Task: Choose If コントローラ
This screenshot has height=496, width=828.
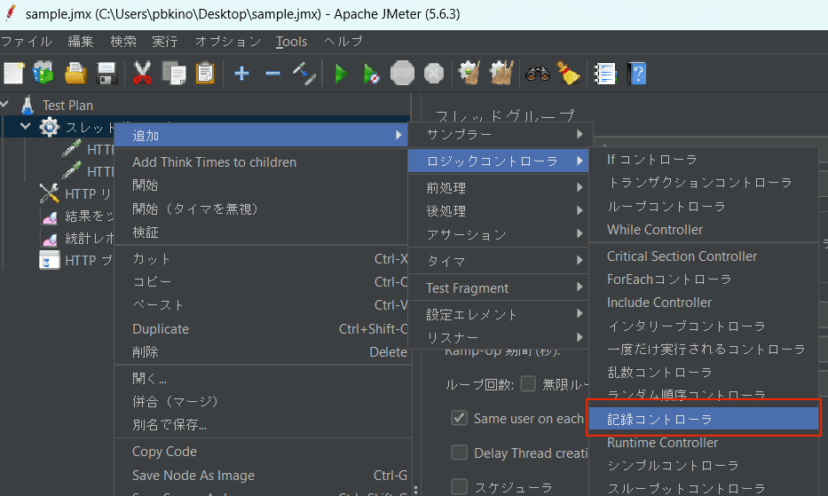Action: (x=704, y=159)
